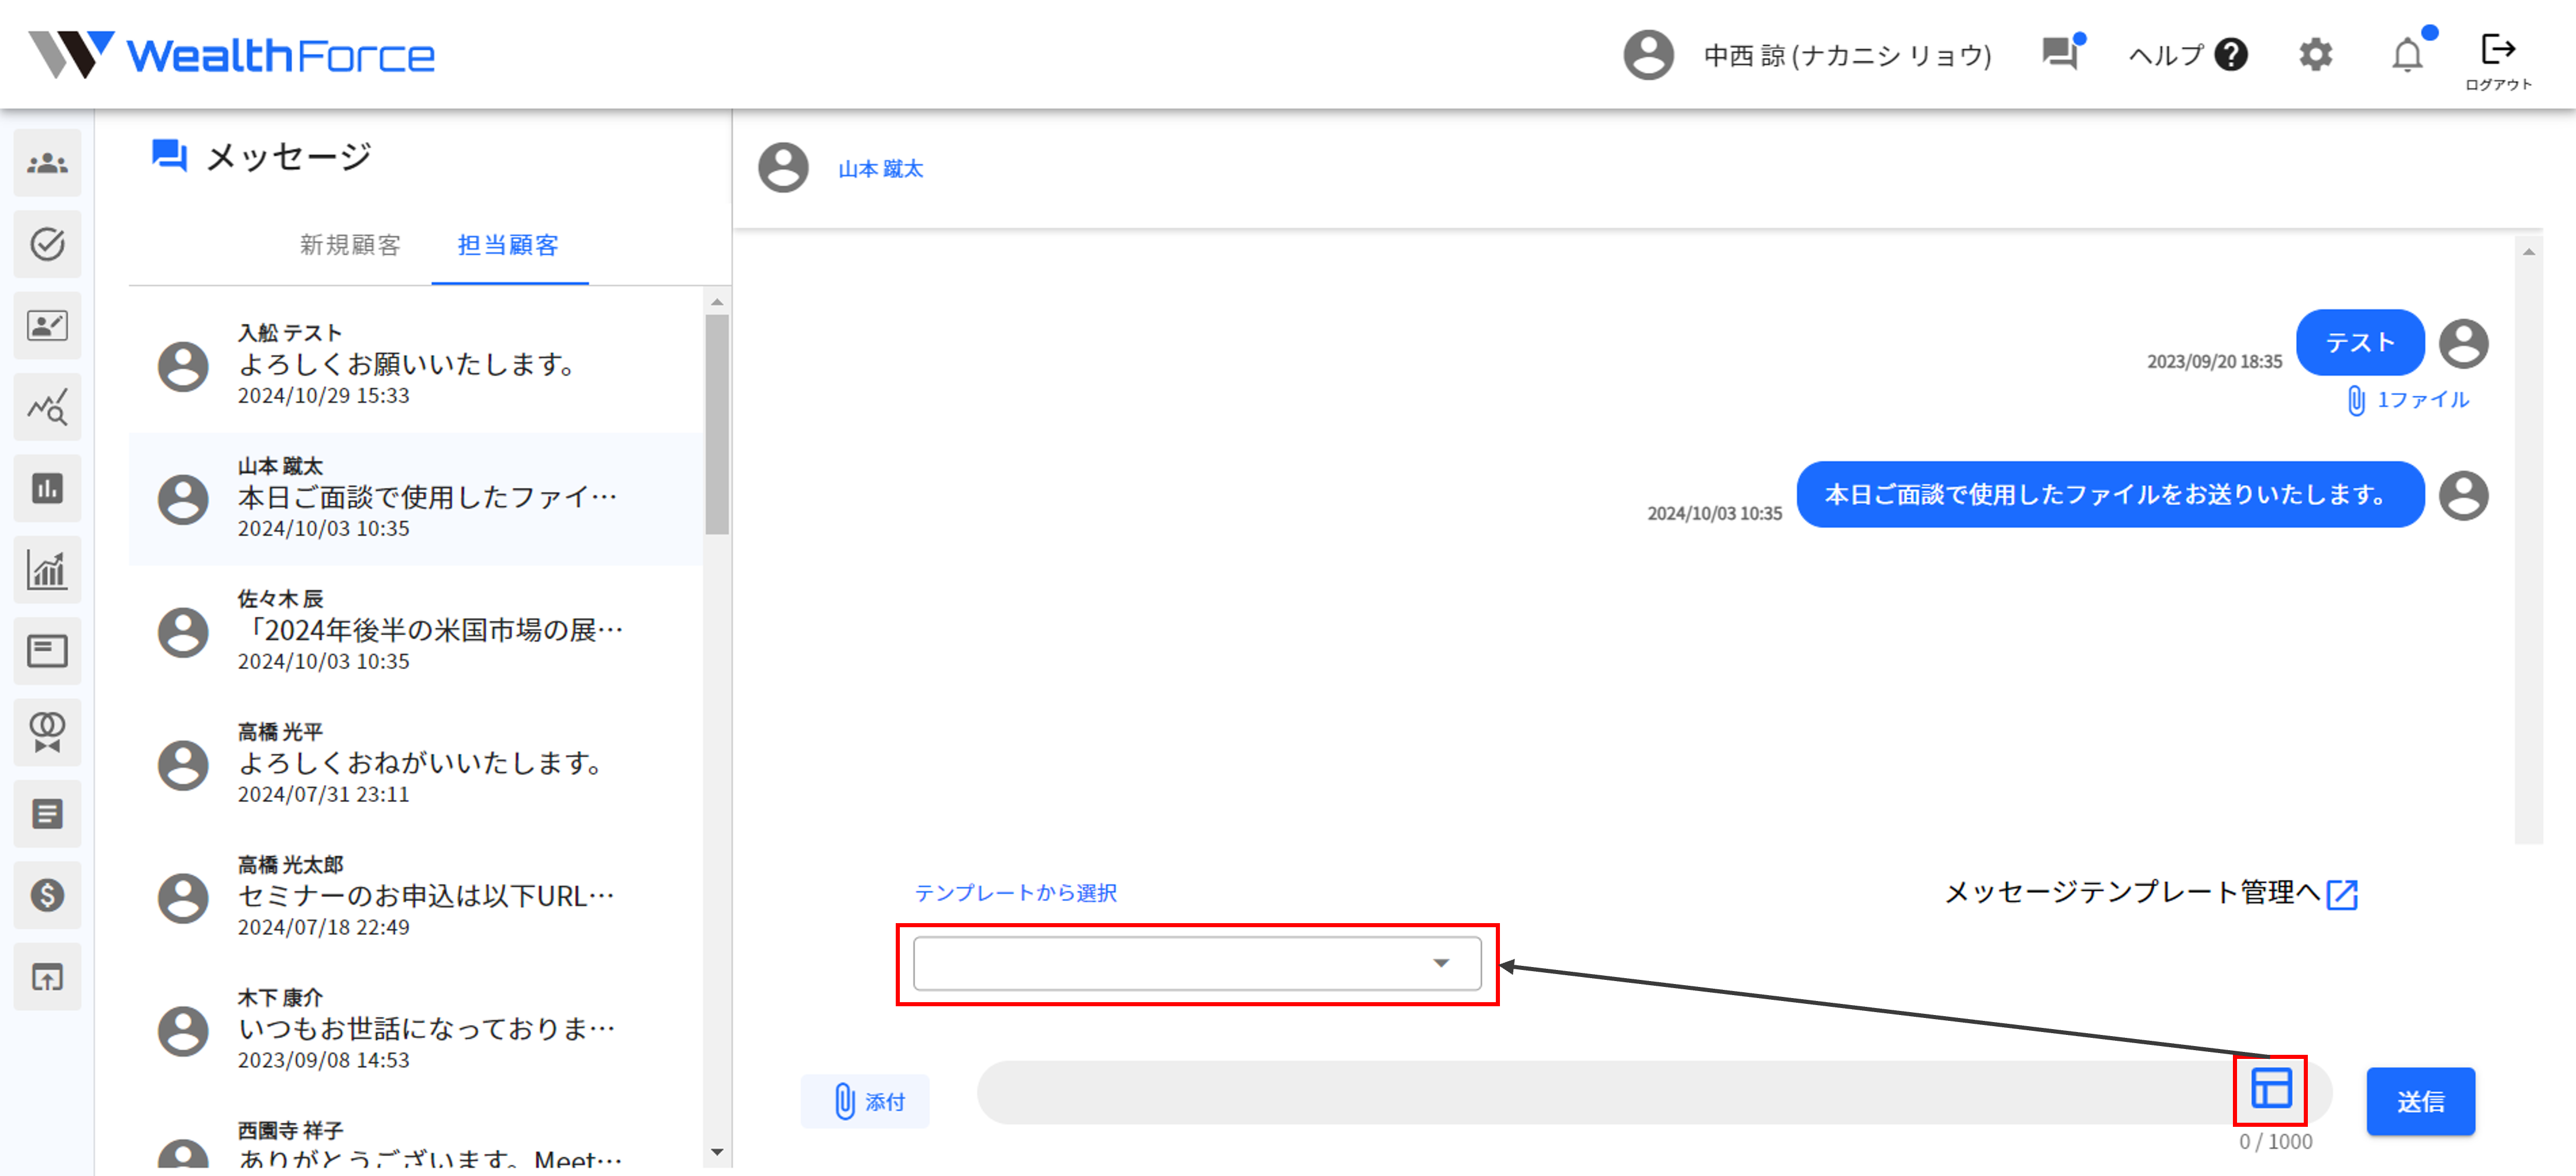Open the task check-circle sidebar icon
The height and width of the screenshot is (1176, 2576).
tap(47, 244)
